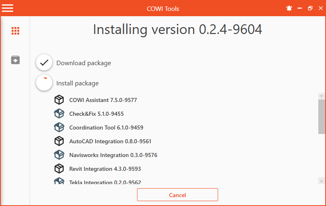326x206 pixels.
Task: Click the Revit Integration package icon
Action: pyautogui.click(x=59, y=169)
